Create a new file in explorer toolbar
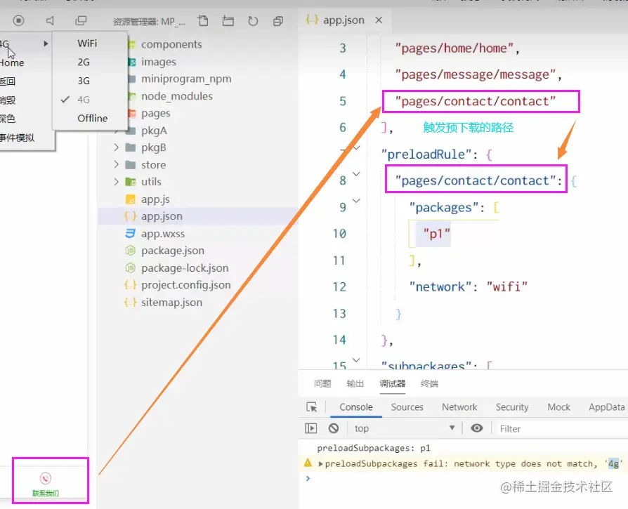The image size is (628, 509). click(203, 21)
